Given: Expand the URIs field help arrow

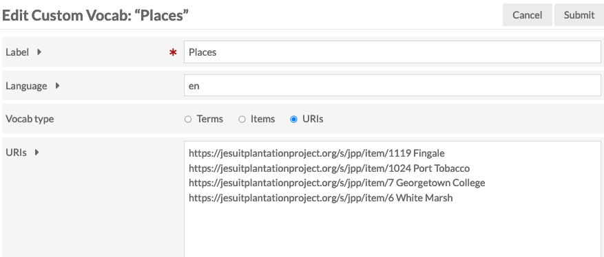Looking at the screenshot, I should click(x=37, y=152).
